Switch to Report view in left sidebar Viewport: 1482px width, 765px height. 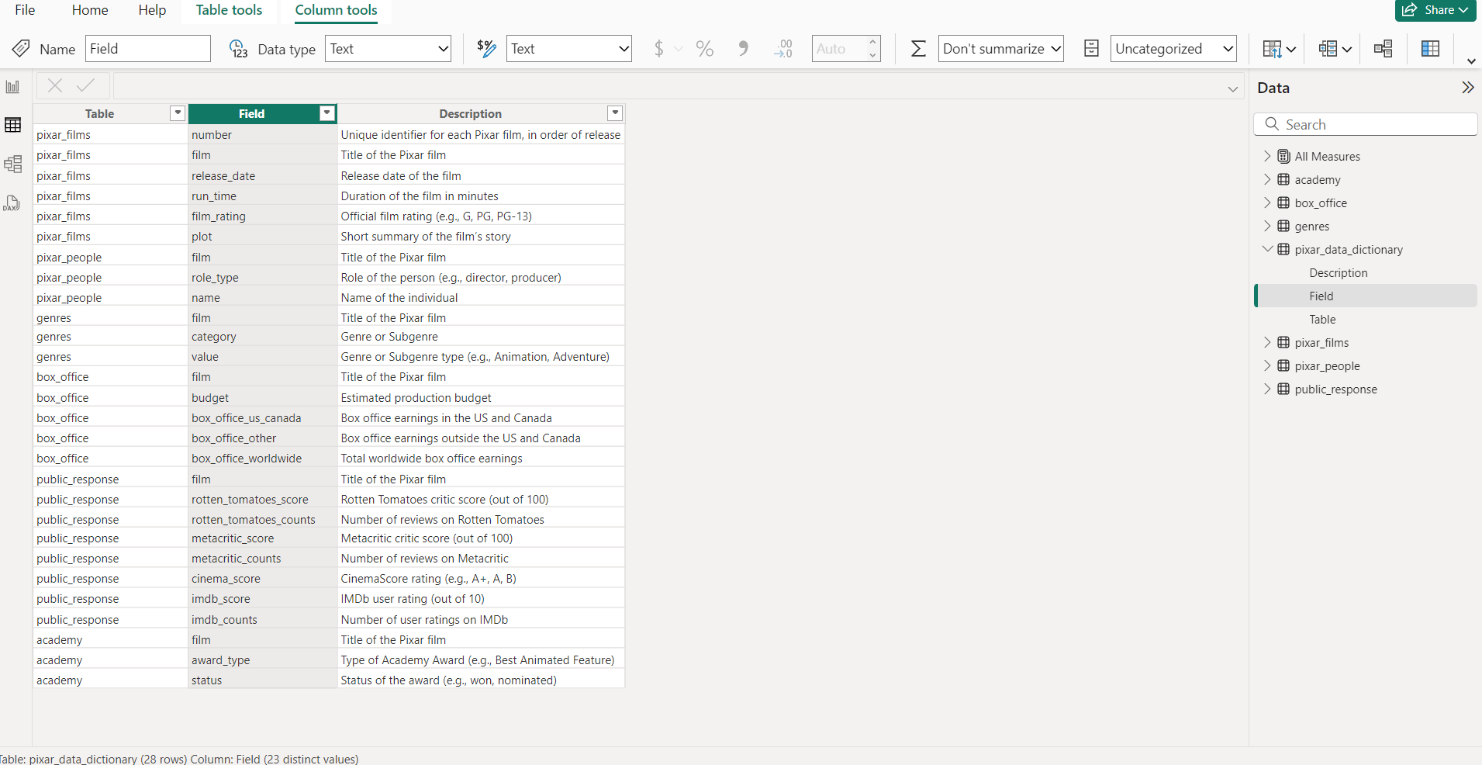(x=12, y=87)
